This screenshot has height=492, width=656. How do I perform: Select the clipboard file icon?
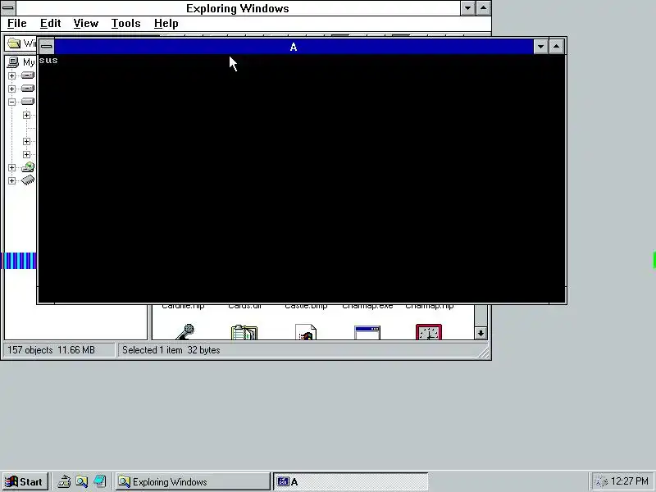click(244, 332)
